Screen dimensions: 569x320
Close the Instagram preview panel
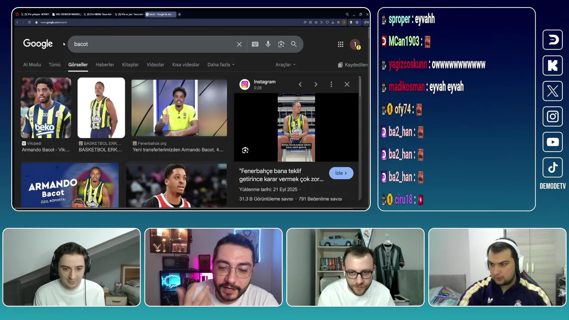[347, 84]
